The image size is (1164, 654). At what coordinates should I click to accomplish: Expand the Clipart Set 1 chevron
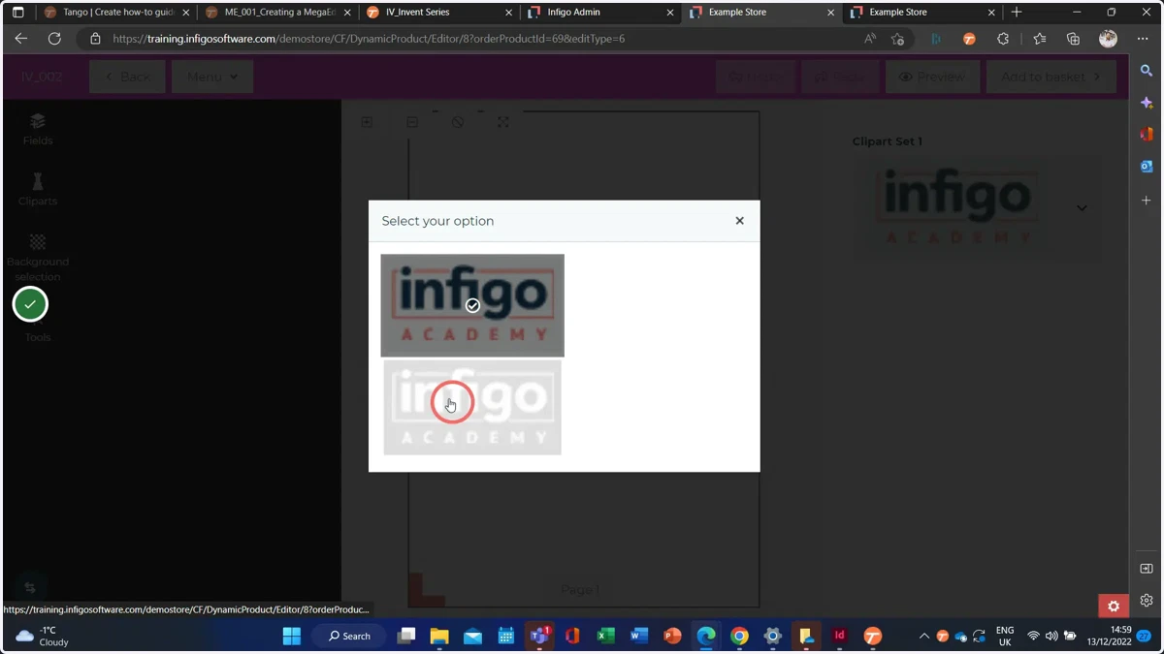[x=1082, y=207]
